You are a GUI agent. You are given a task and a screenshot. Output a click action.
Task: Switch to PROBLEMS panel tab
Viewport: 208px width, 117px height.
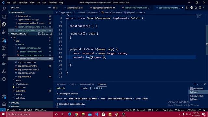coord(61,84)
